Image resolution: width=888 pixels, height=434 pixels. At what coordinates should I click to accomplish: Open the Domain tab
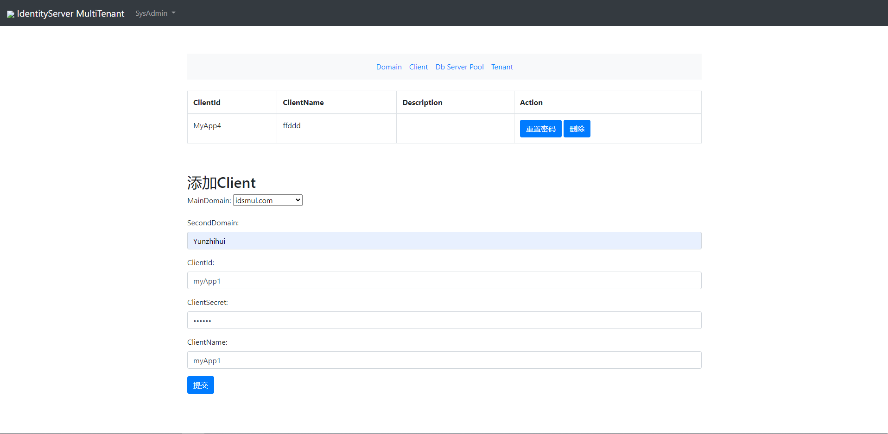389,67
